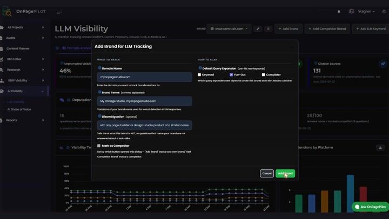Viewport: 389px width, 219px height.
Task: Click the Reports sidebar icon
Action: click(x=1, y=120)
